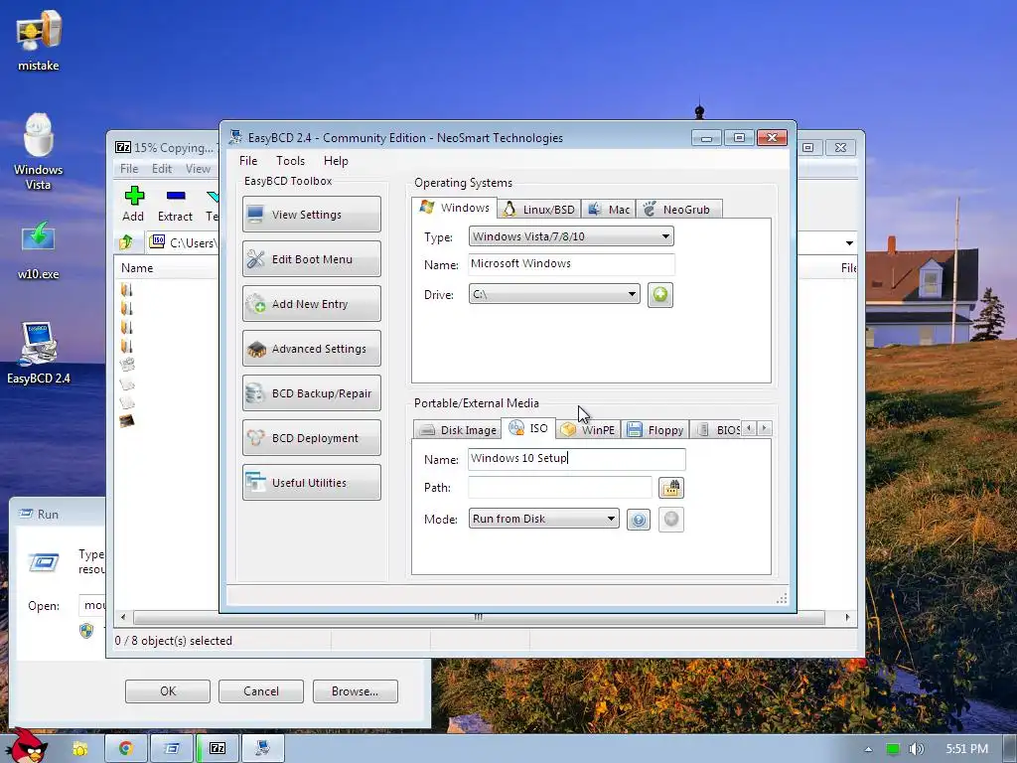Switch to the Linux/BSD tab
This screenshot has width=1017, height=763.
tap(539, 209)
